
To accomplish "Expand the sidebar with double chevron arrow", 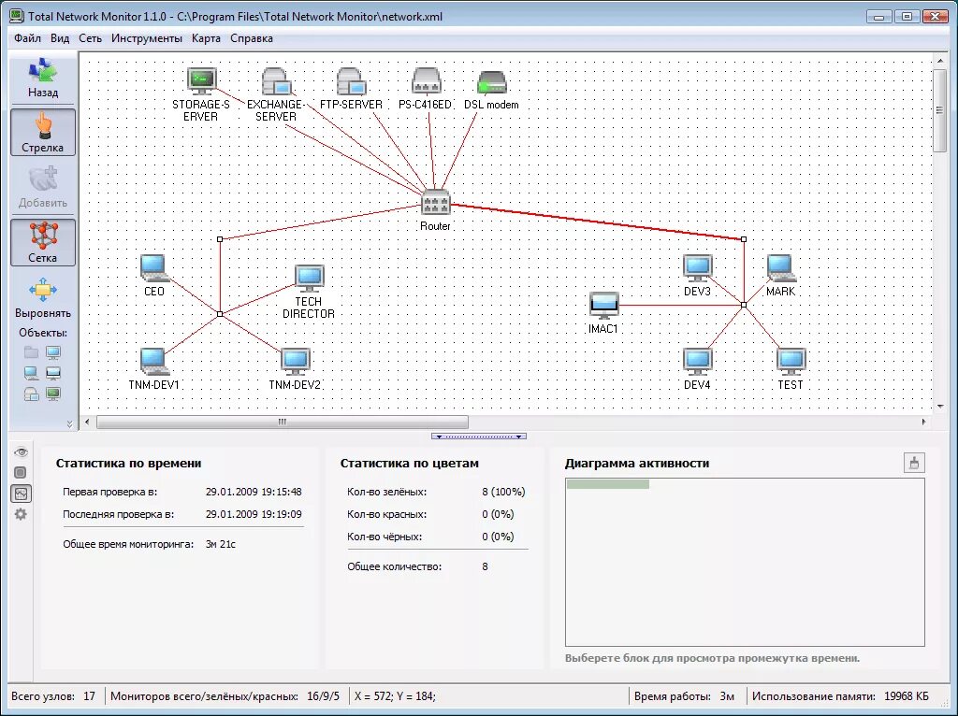I will tap(68, 423).
